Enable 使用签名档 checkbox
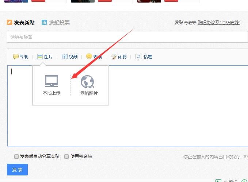Image resolution: width=248 pixels, height=182 pixels. tap(66, 156)
